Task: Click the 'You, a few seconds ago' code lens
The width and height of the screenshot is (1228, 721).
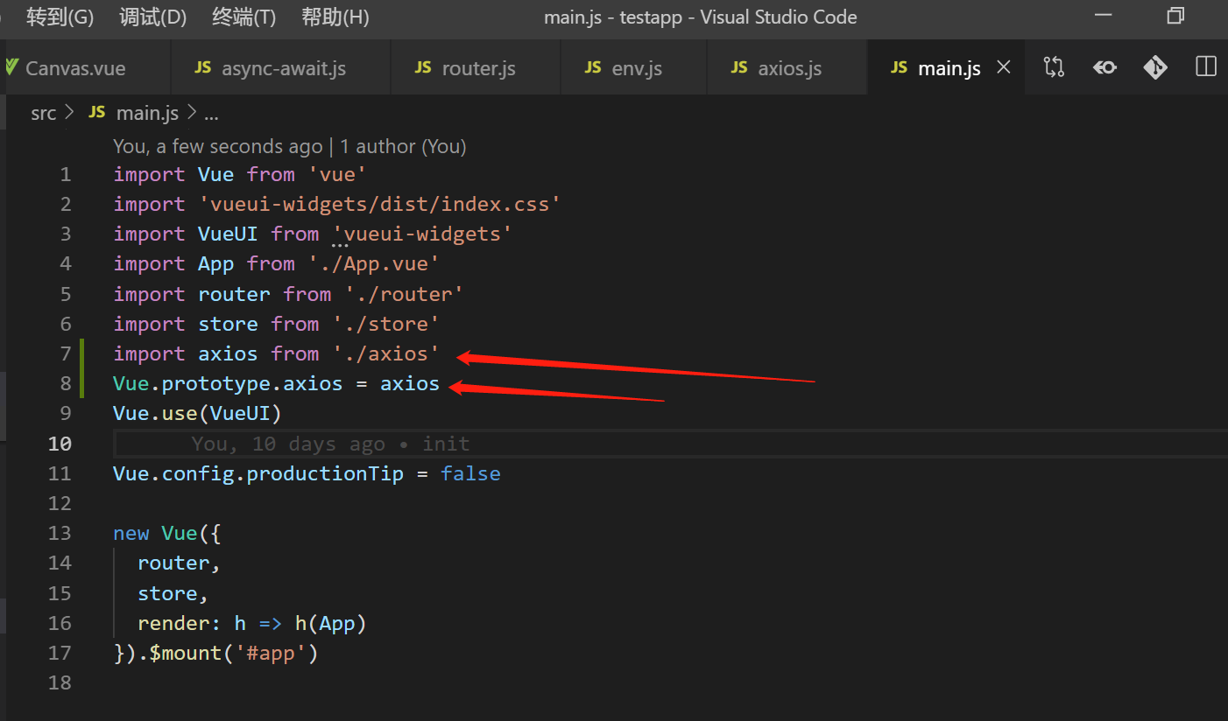Action: point(218,146)
